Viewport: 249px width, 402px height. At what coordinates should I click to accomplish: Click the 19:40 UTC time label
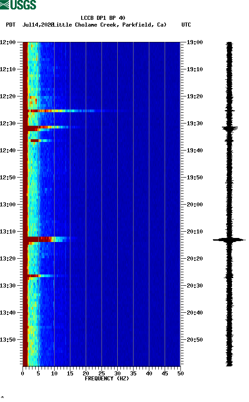[x=194, y=151]
